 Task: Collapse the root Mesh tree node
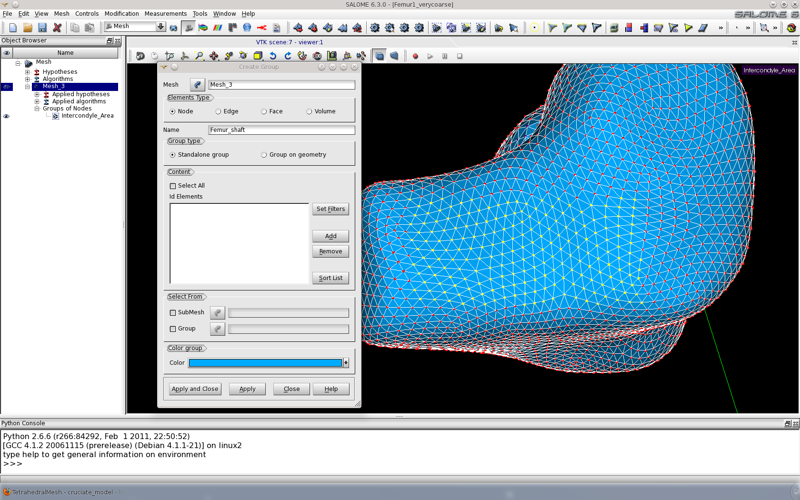18,63
